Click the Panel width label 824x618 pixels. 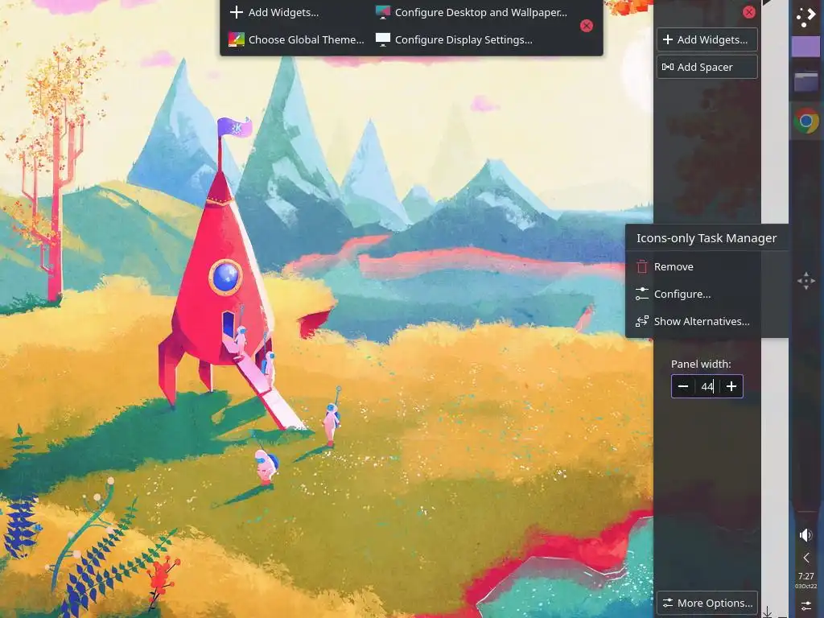701,364
